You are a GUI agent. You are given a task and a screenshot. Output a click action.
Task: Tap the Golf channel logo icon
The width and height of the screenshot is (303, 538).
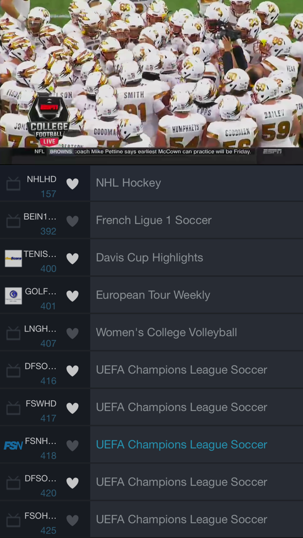13,296
